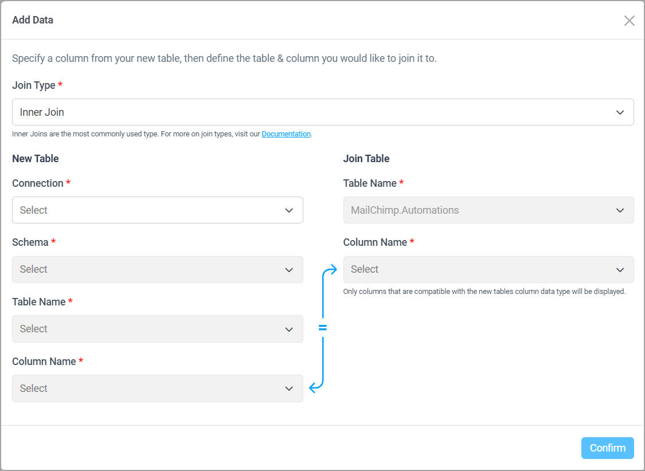Dismiss the Add Data dialog
The width and height of the screenshot is (645, 471).
(x=629, y=20)
